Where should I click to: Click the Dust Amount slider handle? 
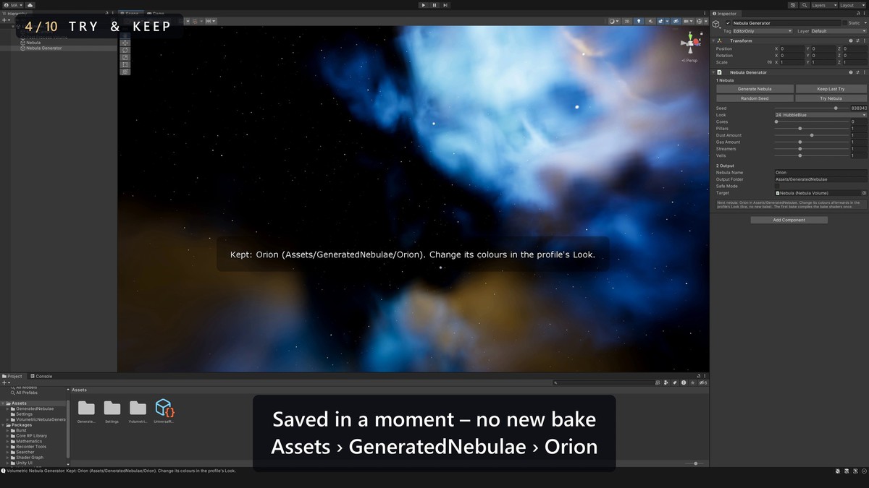click(x=812, y=135)
